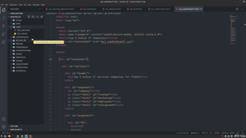Split the editor to the right
Screen dimensions: 246x138
click(x=237, y=9)
